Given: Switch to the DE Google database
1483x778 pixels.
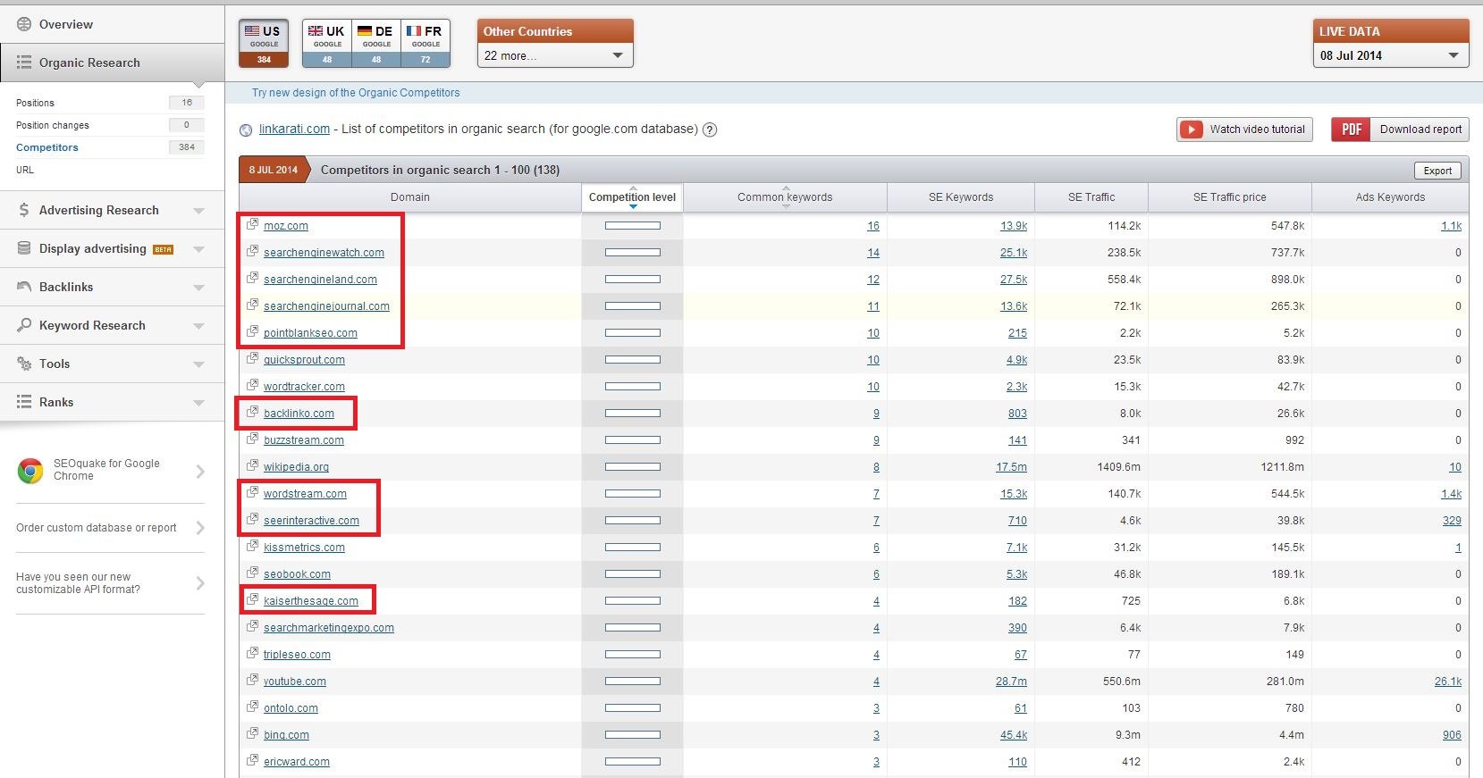Looking at the screenshot, I should point(375,43).
